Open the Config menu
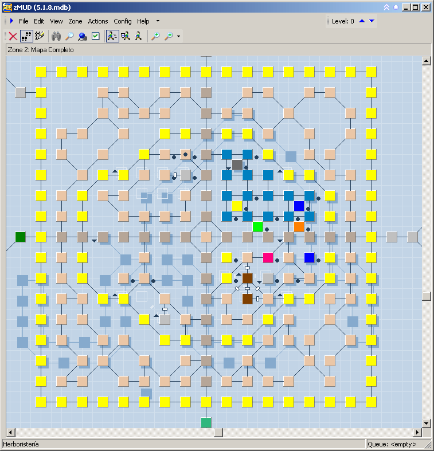Viewport: 434px width, 451px height. 122,21
